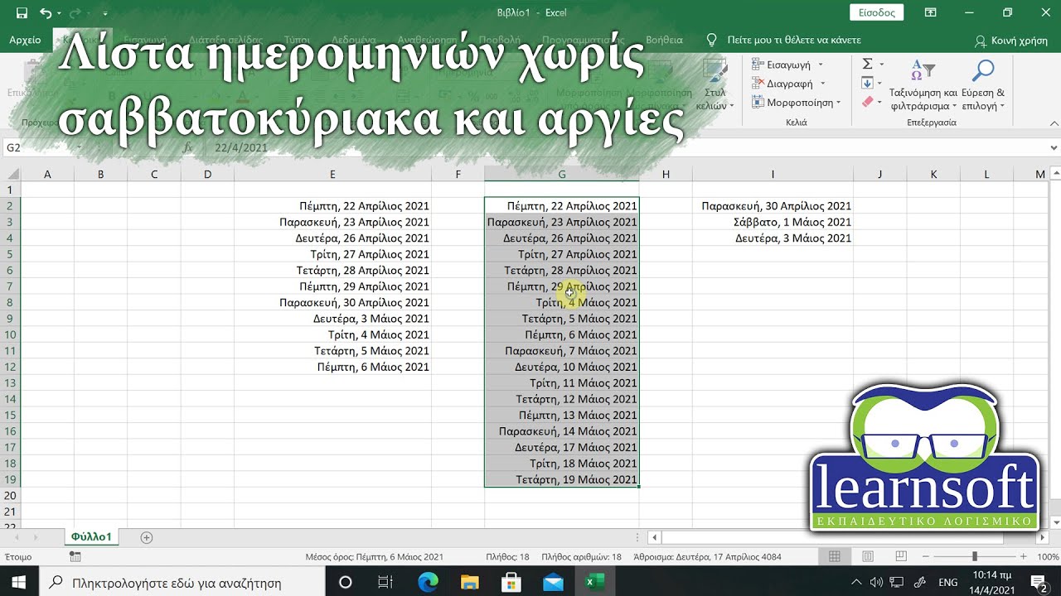
Task: Open the Customize Quick Access Toolbar dropdown
Action: 104,14
